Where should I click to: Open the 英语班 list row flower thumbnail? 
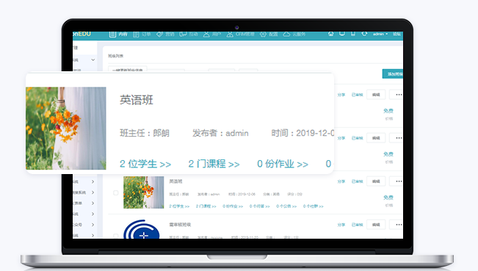coord(144,192)
